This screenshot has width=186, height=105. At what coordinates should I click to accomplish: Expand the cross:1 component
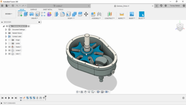(6, 50)
